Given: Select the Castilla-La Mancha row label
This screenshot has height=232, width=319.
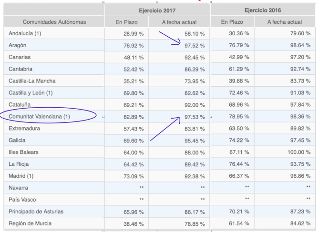Looking at the screenshot, I should pyautogui.click(x=35, y=81).
